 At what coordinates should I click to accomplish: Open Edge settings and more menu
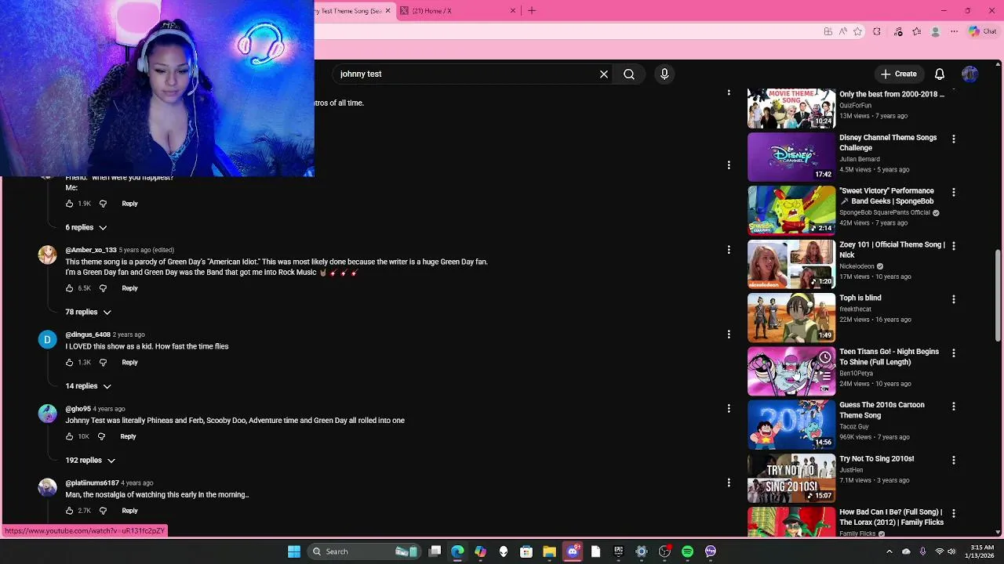click(954, 31)
